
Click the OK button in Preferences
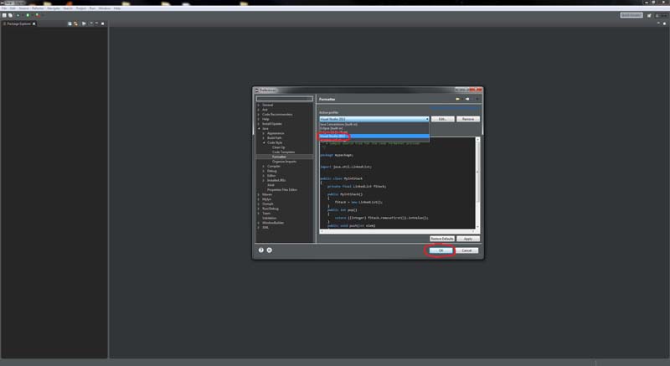coord(441,250)
